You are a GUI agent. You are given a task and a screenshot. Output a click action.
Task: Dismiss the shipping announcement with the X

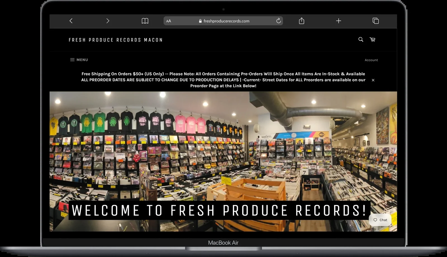(x=373, y=80)
